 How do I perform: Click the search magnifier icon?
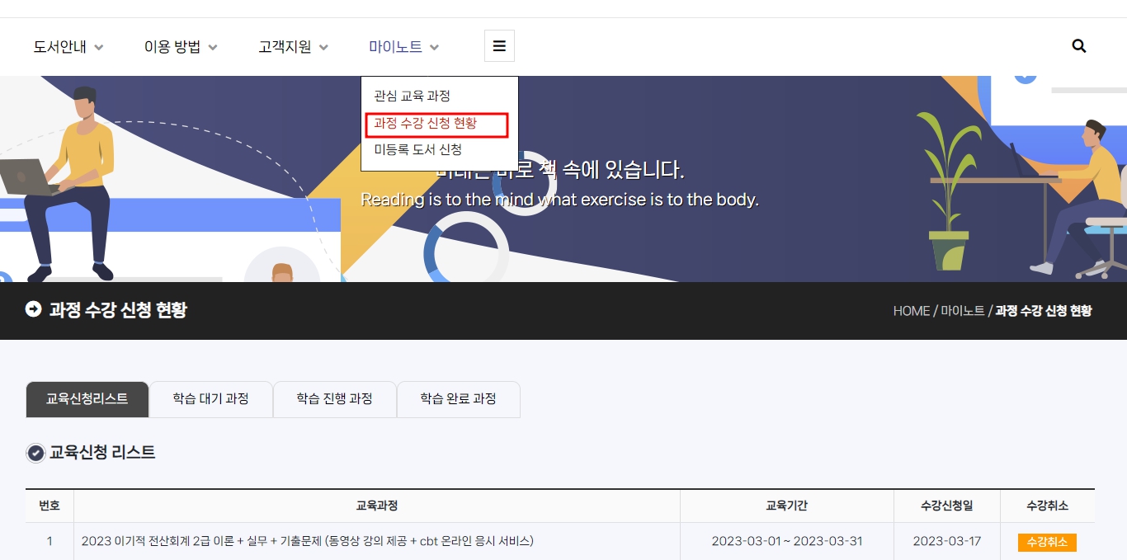pos(1078,46)
